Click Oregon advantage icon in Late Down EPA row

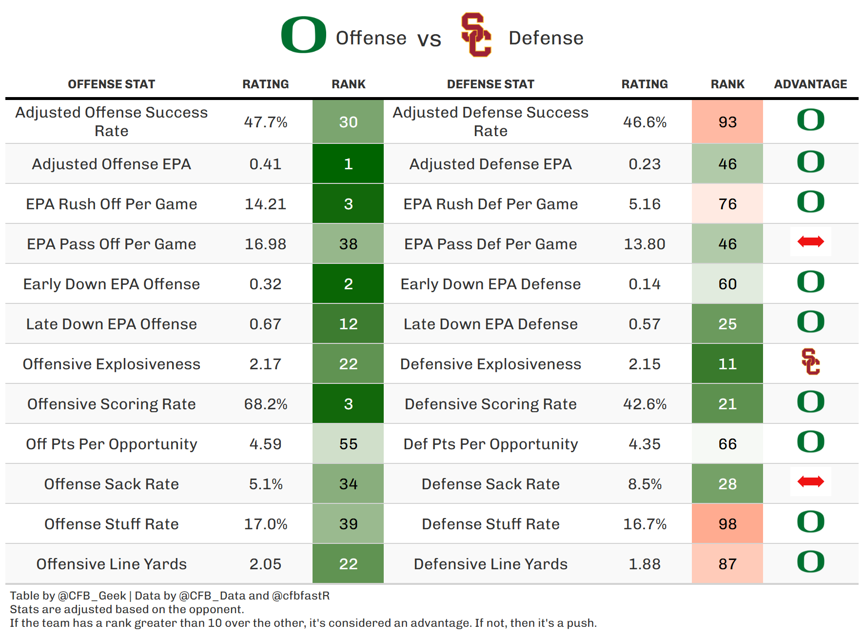coord(810,322)
